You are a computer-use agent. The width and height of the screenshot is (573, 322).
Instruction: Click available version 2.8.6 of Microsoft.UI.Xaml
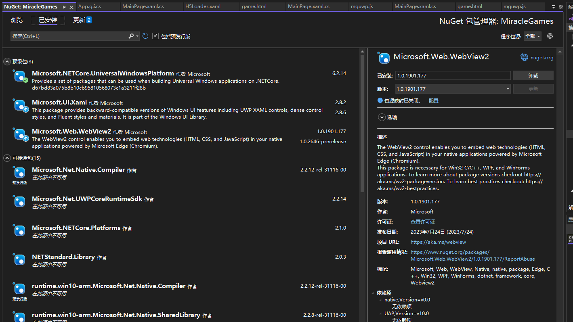pos(340,112)
